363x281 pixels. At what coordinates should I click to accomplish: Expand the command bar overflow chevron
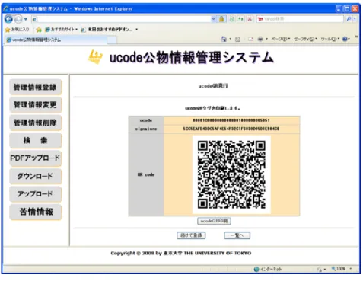tap(356, 37)
